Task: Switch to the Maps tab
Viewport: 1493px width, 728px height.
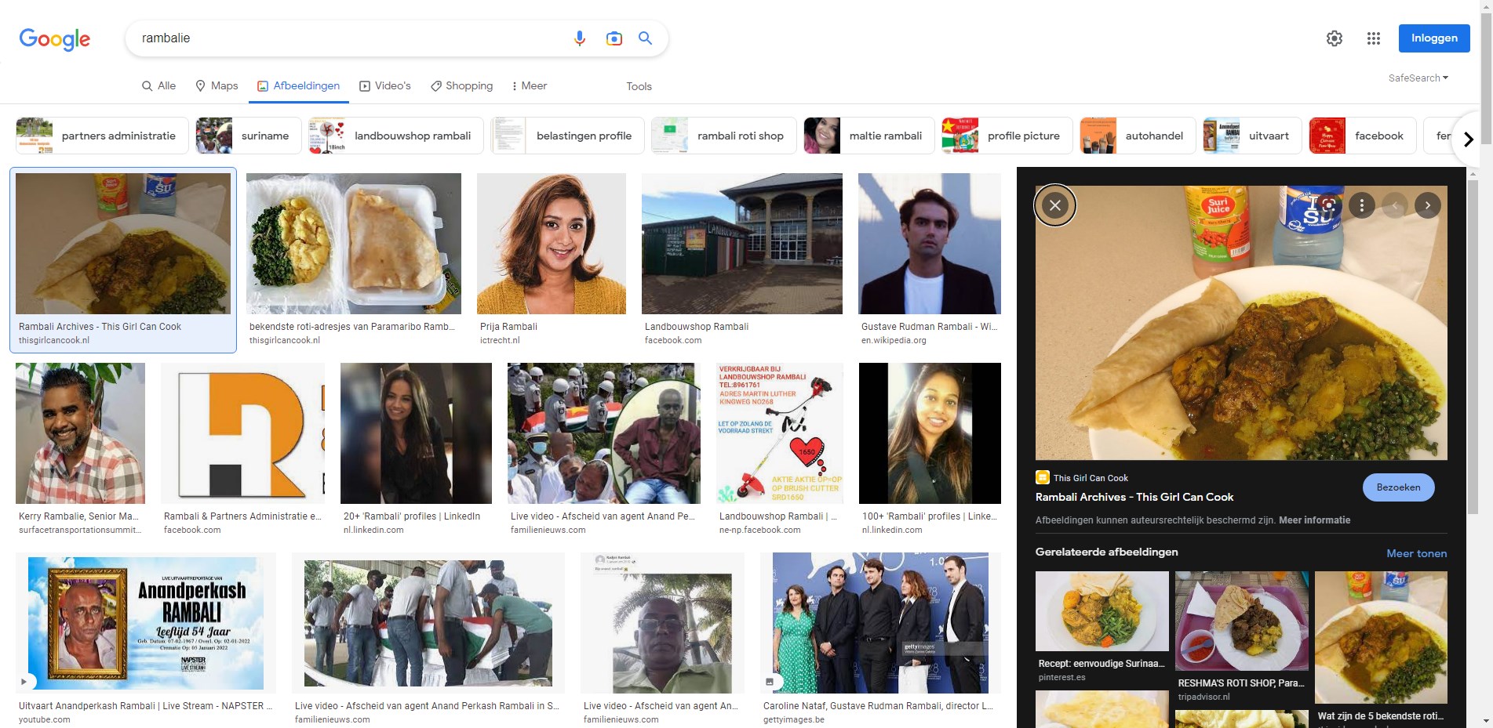Action: click(217, 86)
